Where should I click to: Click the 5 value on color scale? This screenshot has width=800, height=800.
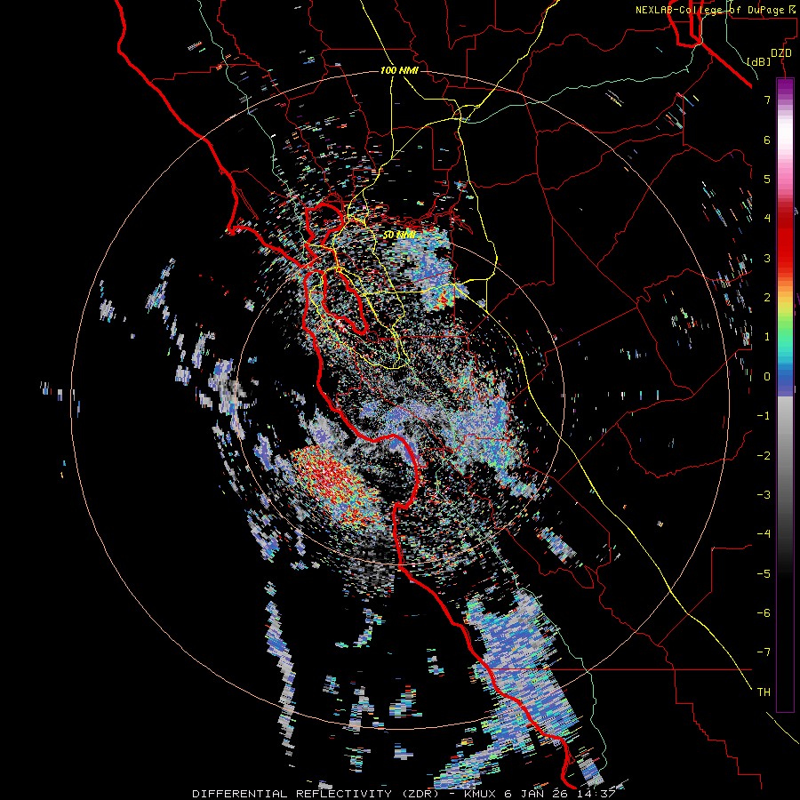767,179
